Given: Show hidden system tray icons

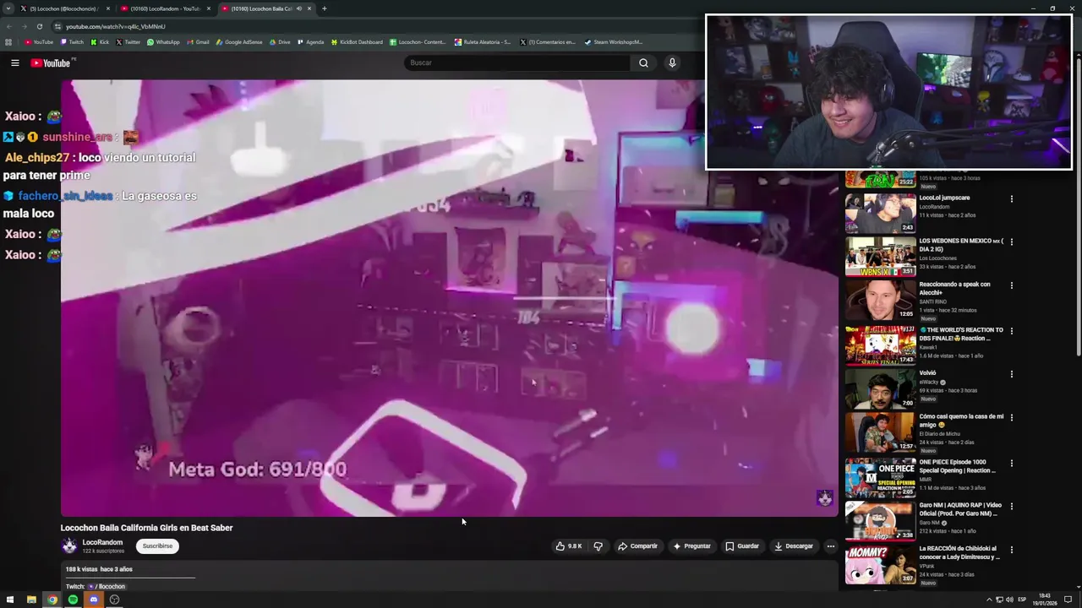Looking at the screenshot, I should (989, 600).
